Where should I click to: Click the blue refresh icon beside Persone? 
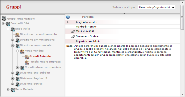click(68, 17)
